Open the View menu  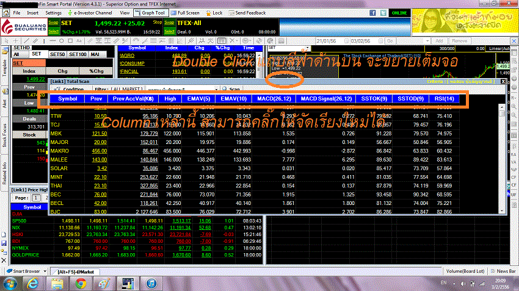point(125,13)
